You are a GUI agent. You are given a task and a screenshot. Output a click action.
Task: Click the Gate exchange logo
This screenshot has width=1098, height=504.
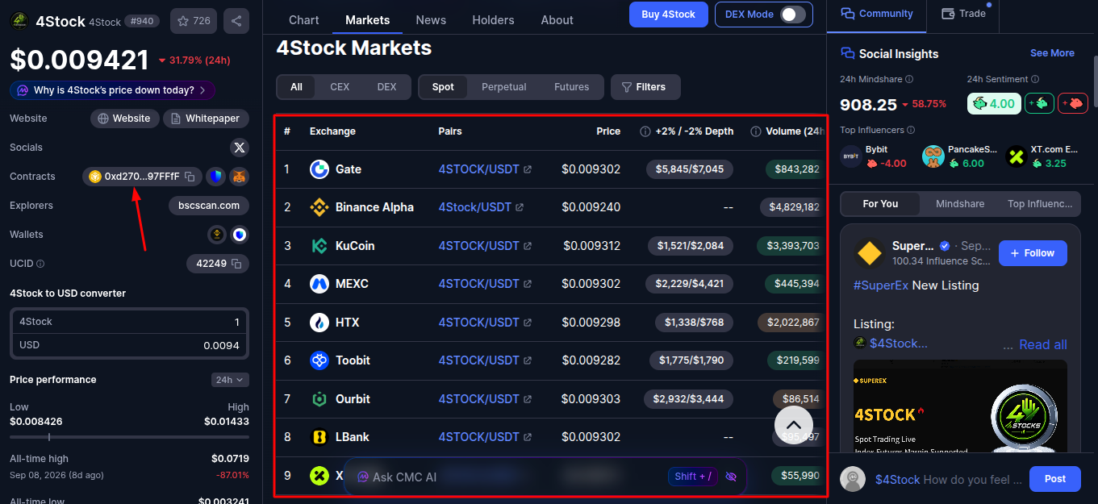click(x=319, y=169)
